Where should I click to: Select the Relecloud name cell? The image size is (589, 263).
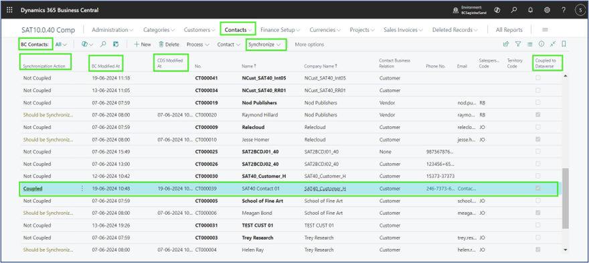[254, 127]
